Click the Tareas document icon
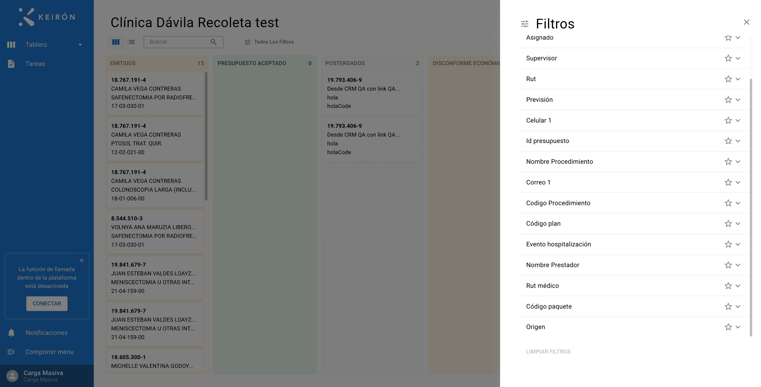 coord(11,64)
